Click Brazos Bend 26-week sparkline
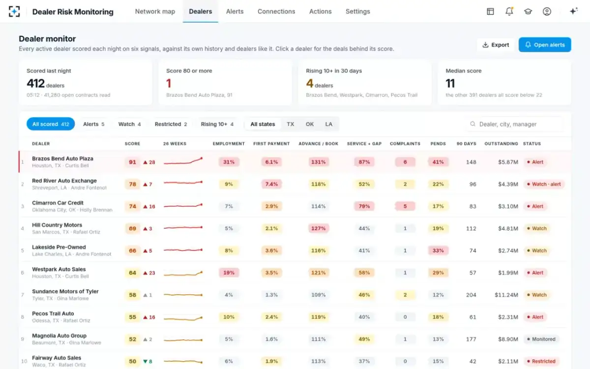Screen dimensions: 590x369 [183, 161]
